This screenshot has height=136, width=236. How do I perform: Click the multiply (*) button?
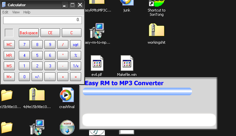coord(63,56)
